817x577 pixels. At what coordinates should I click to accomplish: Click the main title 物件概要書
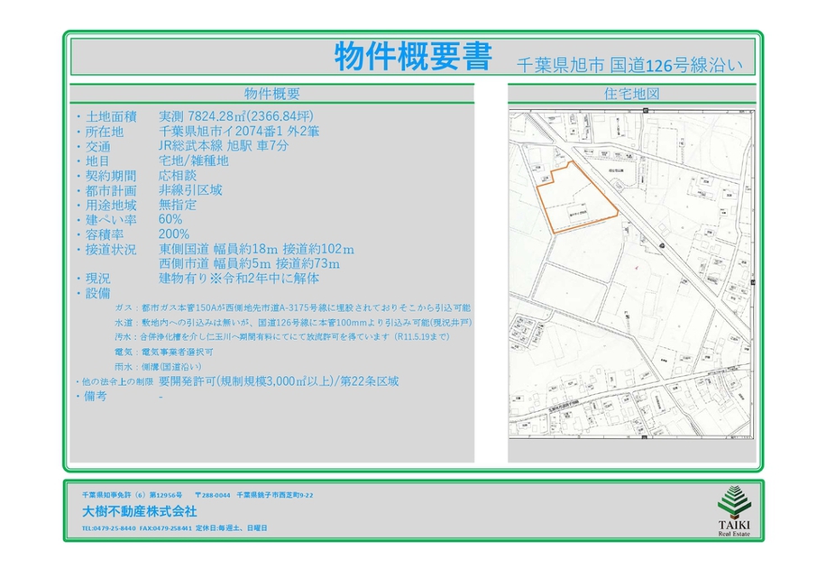pos(413,56)
